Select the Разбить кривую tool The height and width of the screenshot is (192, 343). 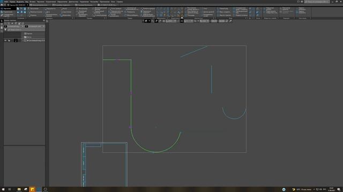(148, 9)
